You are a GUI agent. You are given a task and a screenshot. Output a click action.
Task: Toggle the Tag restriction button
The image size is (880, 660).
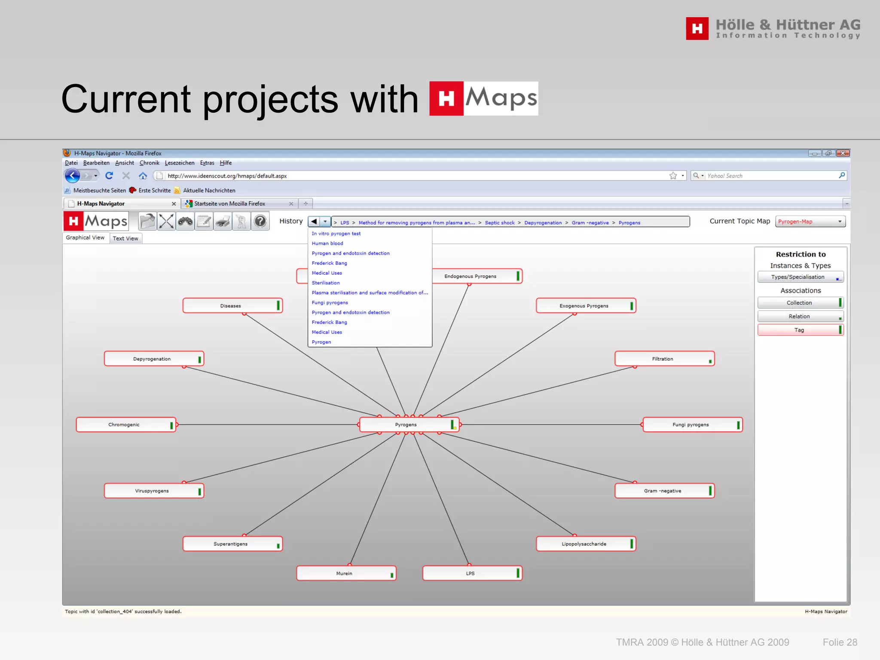click(801, 330)
